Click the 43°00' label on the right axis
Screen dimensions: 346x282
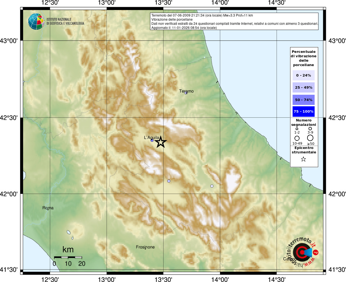337,41
